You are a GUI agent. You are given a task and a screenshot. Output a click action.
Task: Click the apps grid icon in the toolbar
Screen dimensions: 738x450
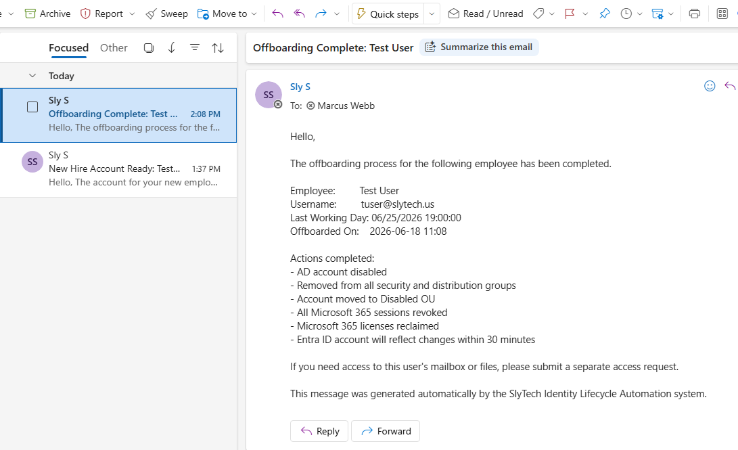tap(722, 14)
